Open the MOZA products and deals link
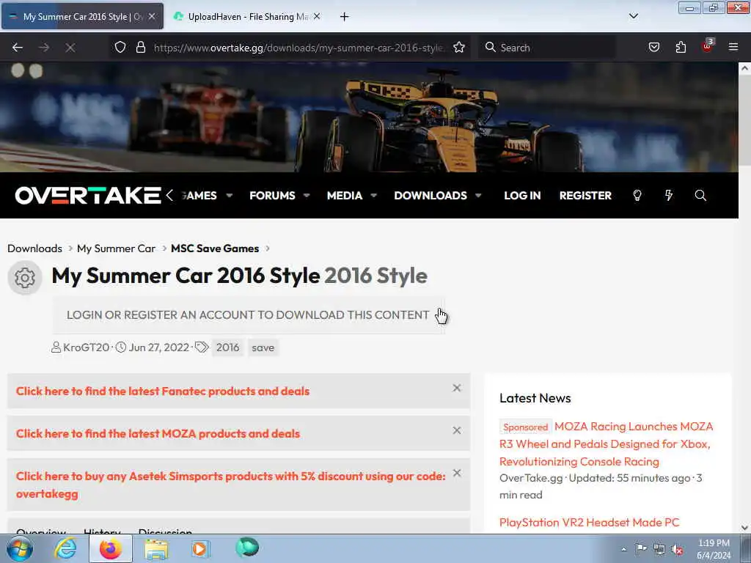 tap(158, 434)
